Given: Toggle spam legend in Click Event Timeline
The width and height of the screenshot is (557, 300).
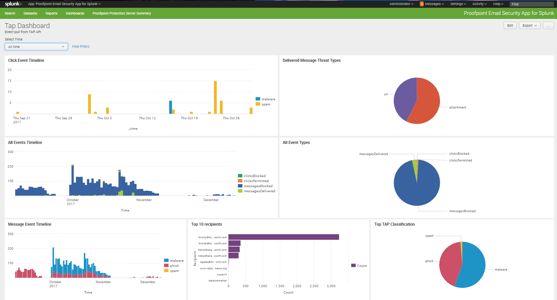Looking at the screenshot, I should point(263,104).
